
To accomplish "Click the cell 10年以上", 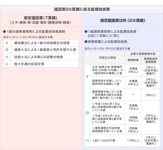I will pos(133,140).
